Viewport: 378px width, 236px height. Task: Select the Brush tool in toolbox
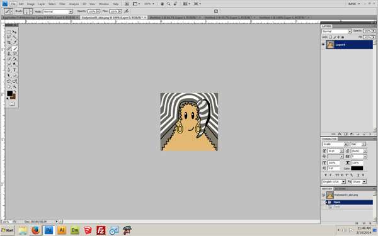click(x=14, y=48)
